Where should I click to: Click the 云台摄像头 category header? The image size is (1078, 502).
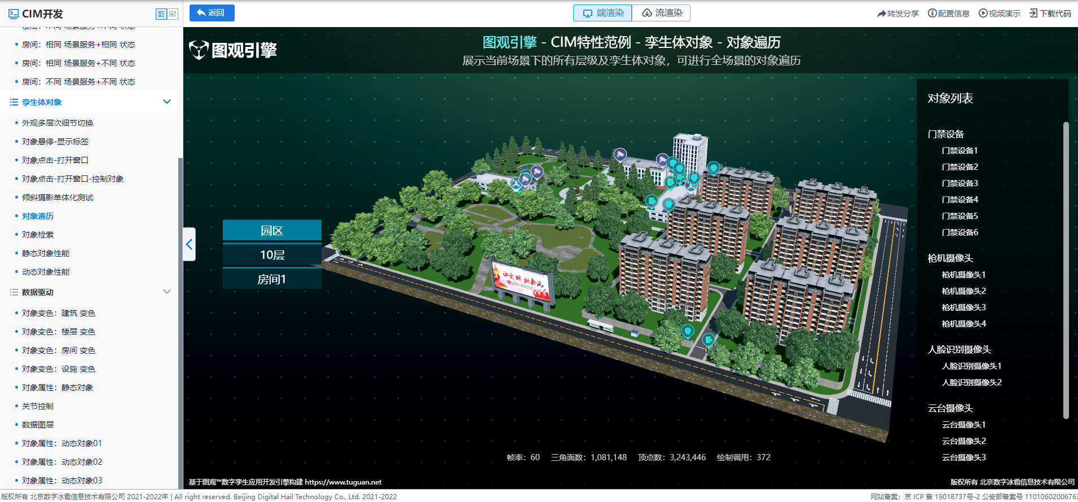click(x=951, y=408)
